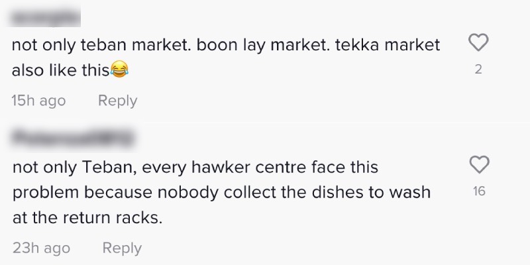Viewport: 530px width, 265px height.
Task: Open the first commenter's blurred username
Action: click(x=46, y=15)
